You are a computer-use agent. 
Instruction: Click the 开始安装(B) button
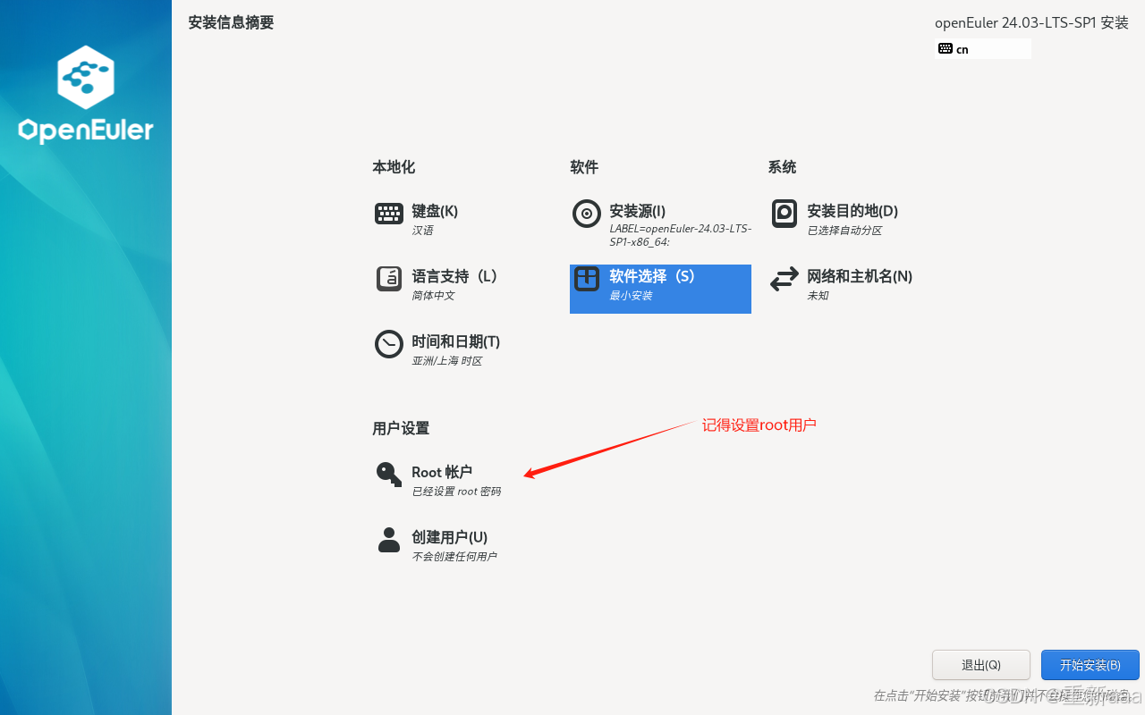(x=1090, y=665)
